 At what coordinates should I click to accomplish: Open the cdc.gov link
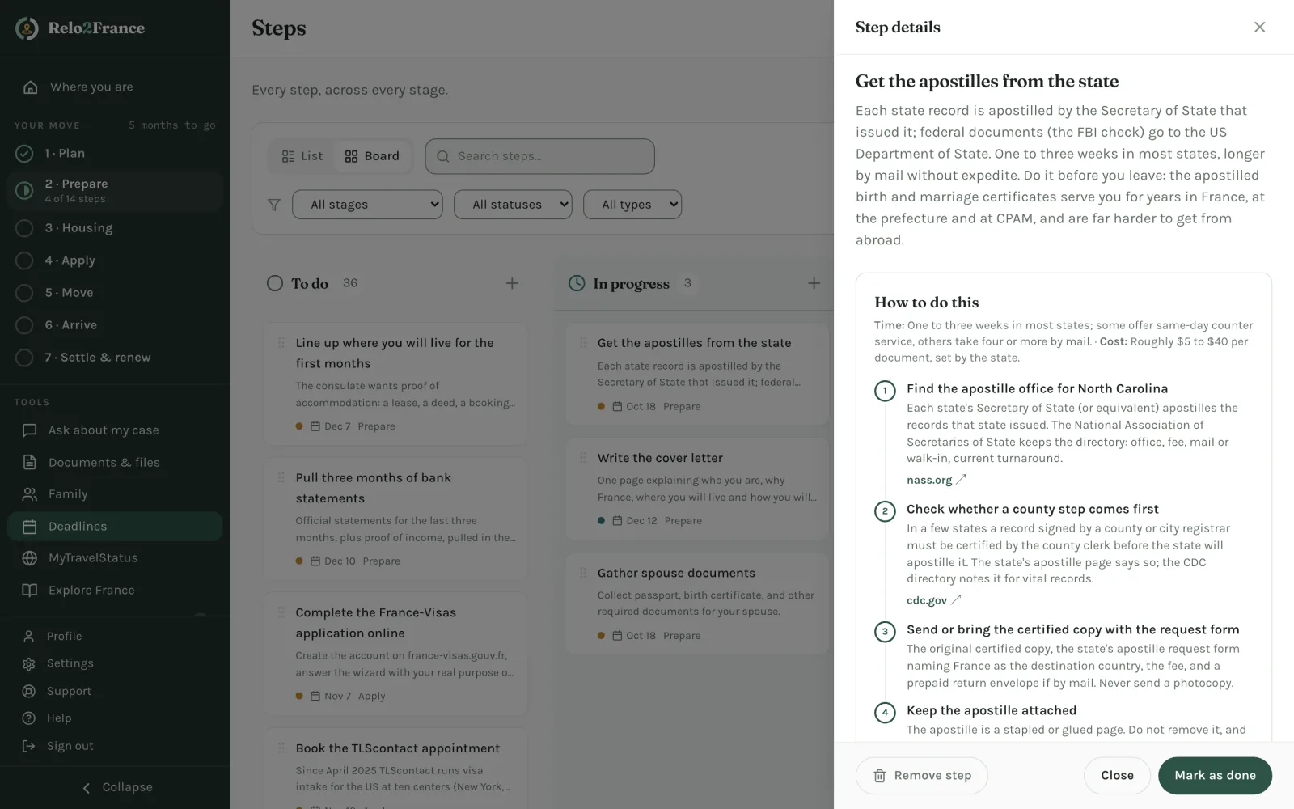click(934, 600)
